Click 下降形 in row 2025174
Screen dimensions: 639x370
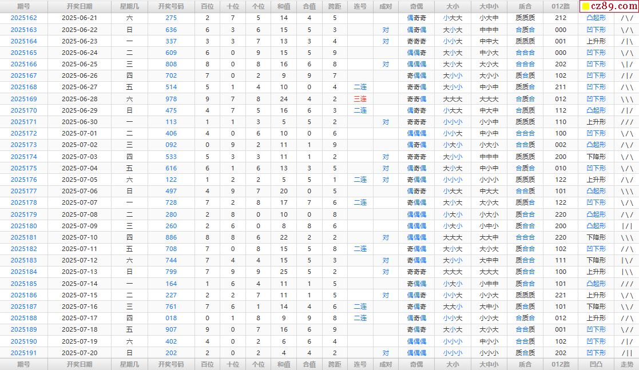[x=596, y=157]
